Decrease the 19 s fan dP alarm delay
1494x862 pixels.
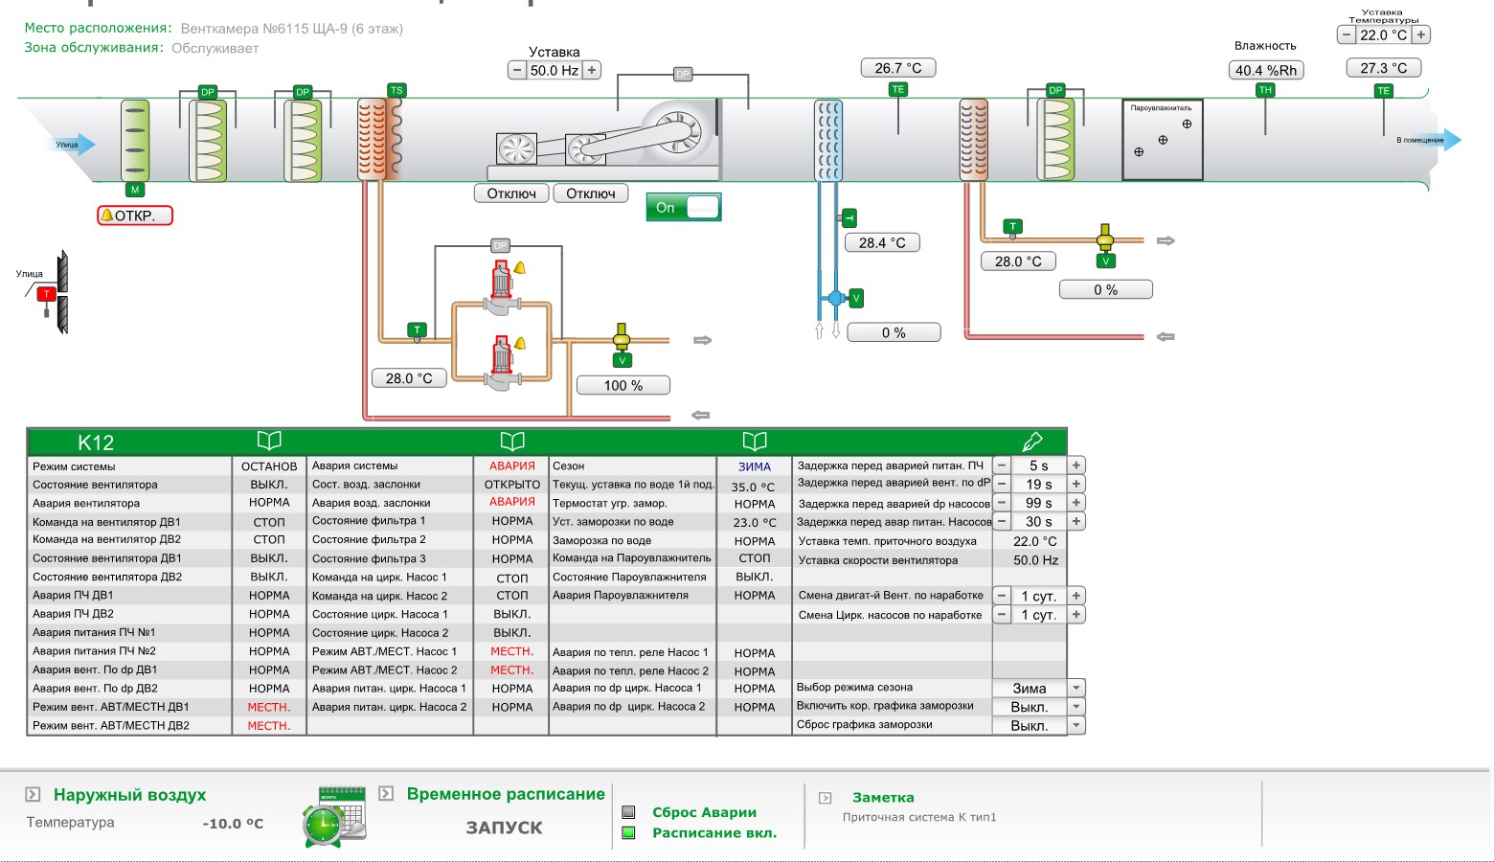point(1002,484)
